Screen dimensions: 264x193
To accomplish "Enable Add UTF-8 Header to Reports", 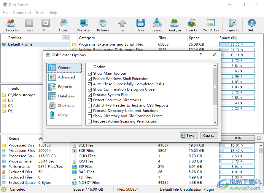I will pos(90,105).
